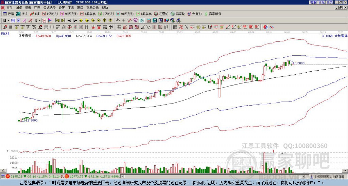Toggle the 权 rights adjustment button

[x=44, y=20]
